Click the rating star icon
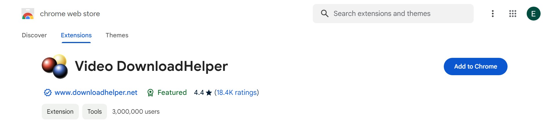Screen dimensions: 549x131 209,93
